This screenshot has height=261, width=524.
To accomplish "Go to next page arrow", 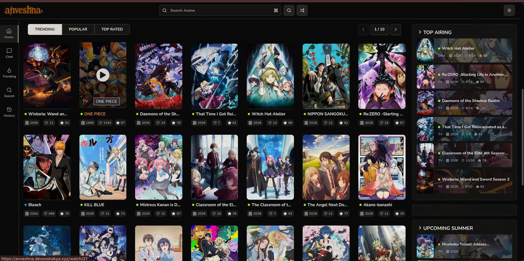I will click(x=395, y=29).
